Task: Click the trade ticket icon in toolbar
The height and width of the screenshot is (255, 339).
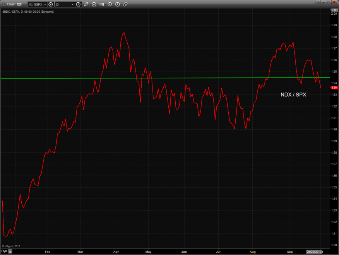Action: click(x=125, y=4)
